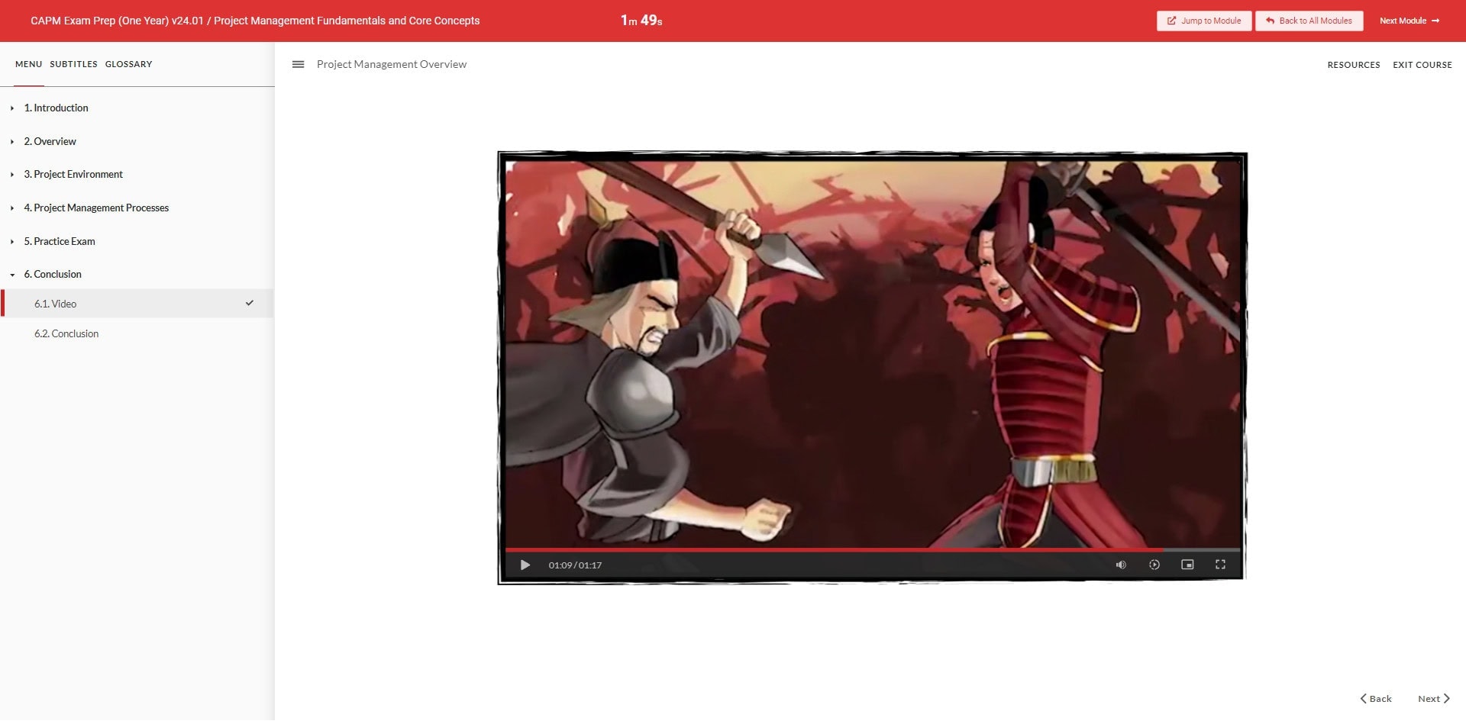Switch to the SUBTITLES tab
The width and height of the screenshot is (1466, 721).
coord(73,65)
